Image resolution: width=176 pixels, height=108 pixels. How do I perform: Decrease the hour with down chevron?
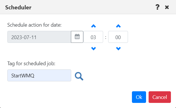(94, 48)
